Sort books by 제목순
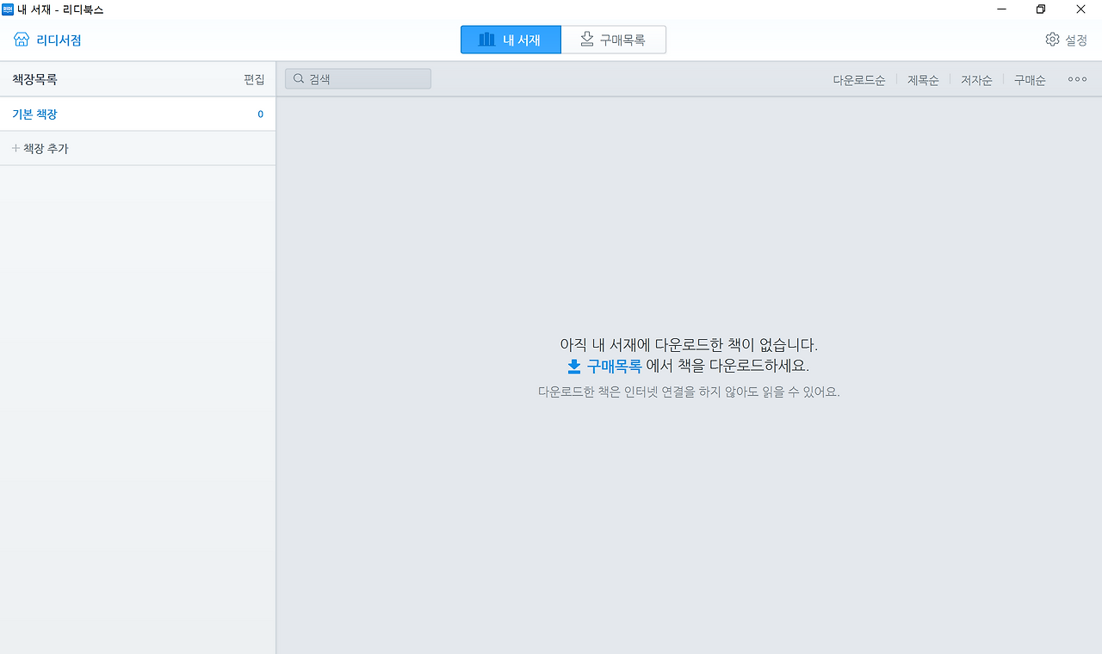1102x654 pixels. coord(923,80)
